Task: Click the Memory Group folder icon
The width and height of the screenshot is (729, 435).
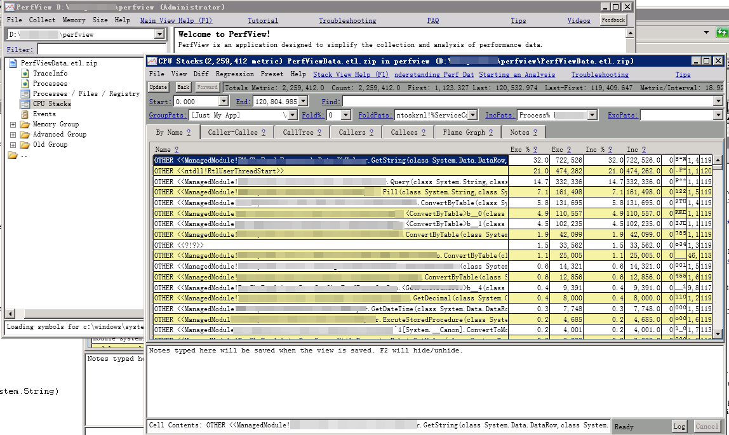Action: coord(25,124)
